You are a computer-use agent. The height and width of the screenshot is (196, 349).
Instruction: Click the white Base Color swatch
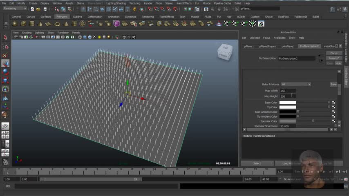[288, 102]
